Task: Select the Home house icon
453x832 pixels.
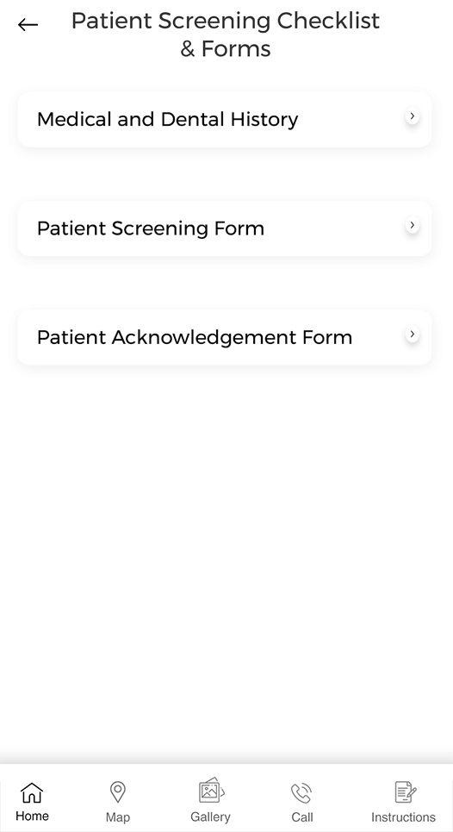Action: 32,792
